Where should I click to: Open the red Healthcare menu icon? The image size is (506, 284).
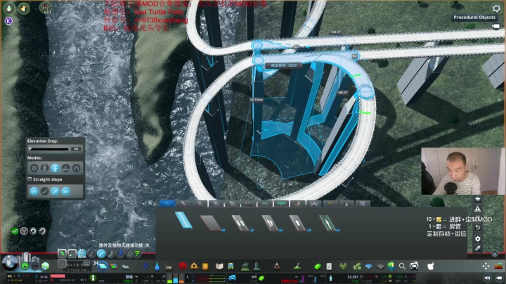tap(183, 266)
